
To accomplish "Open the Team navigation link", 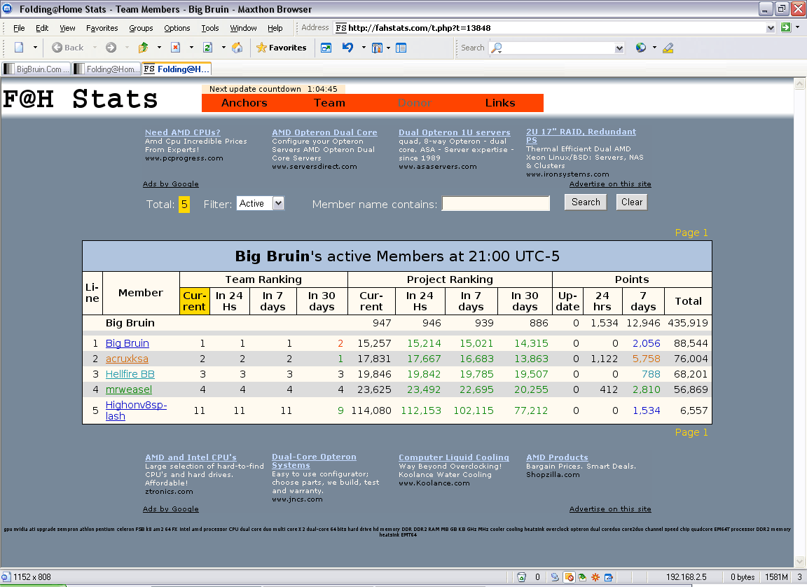I will [329, 103].
